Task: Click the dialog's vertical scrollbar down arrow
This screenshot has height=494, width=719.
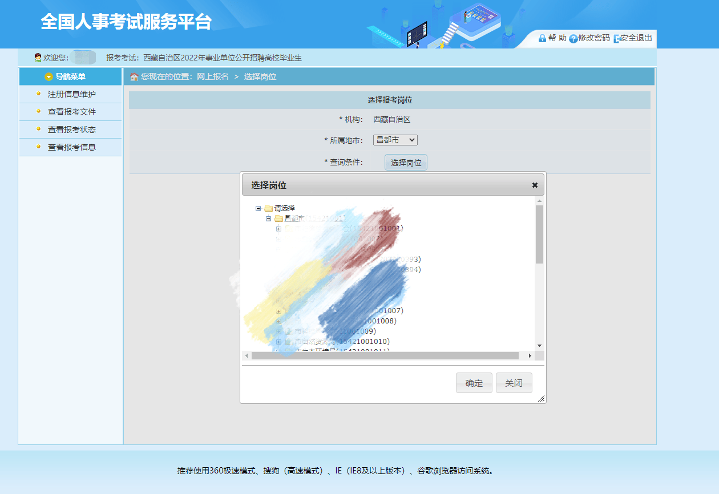Action: click(x=539, y=346)
